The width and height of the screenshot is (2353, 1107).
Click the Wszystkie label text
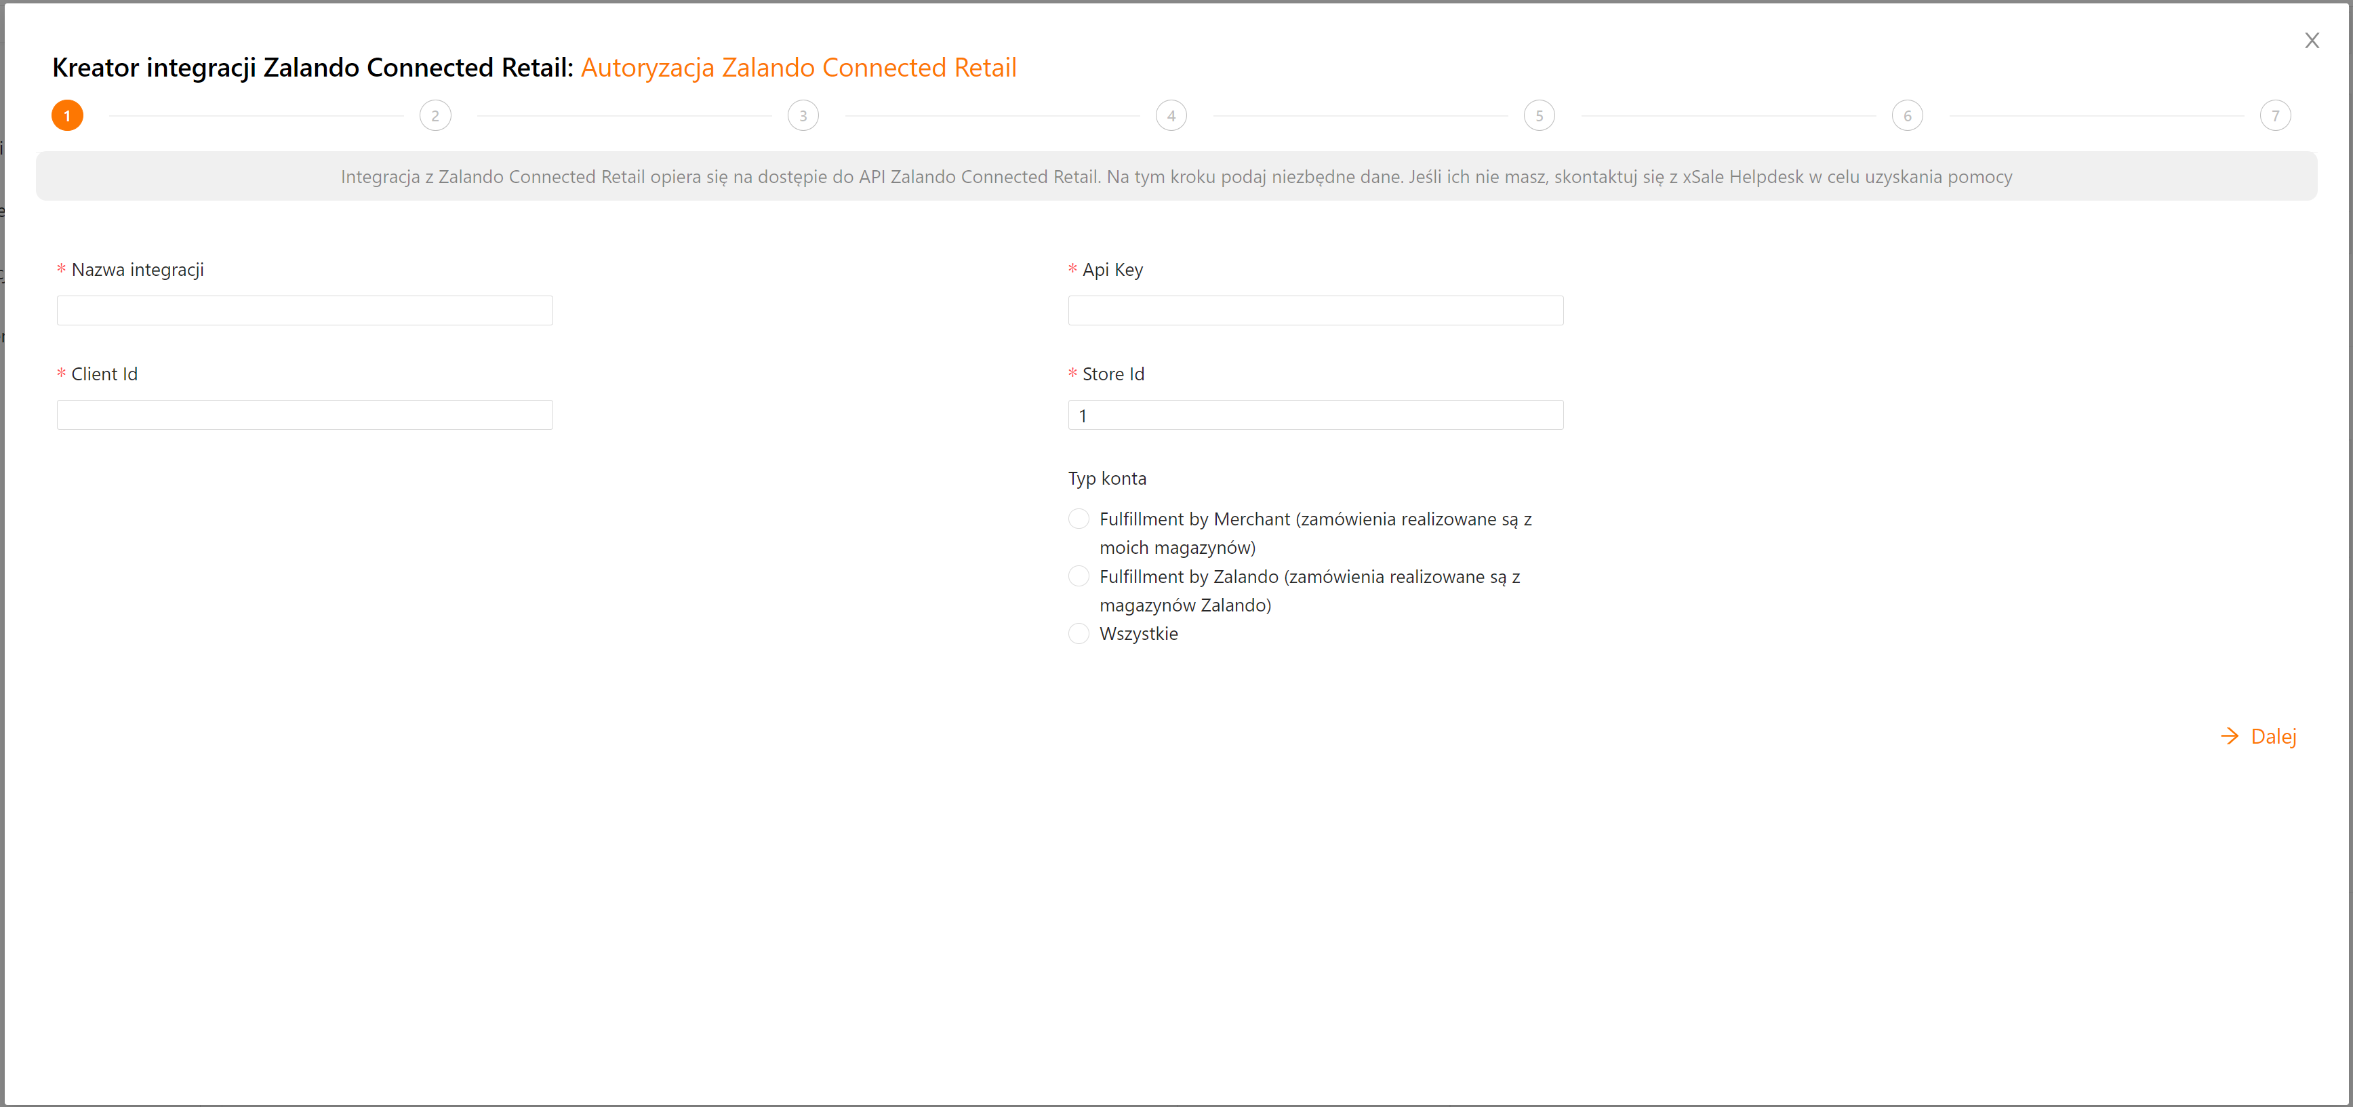point(1138,634)
